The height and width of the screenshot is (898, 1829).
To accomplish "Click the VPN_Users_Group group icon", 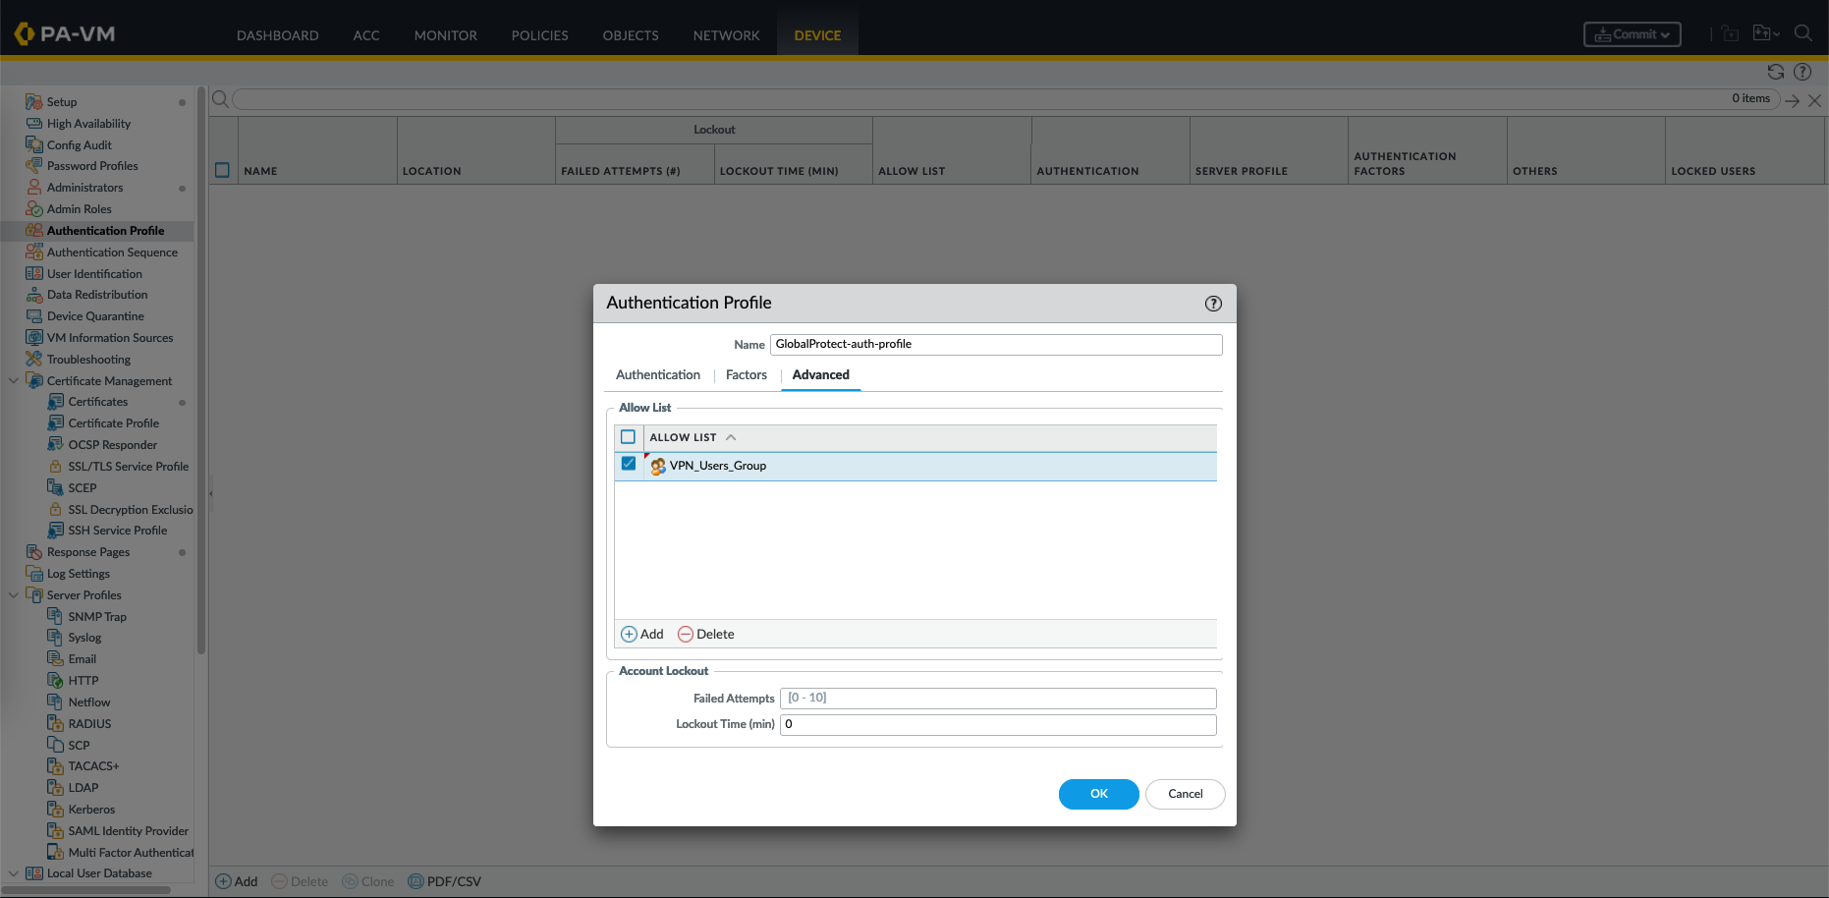I will pyautogui.click(x=658, y=467).
